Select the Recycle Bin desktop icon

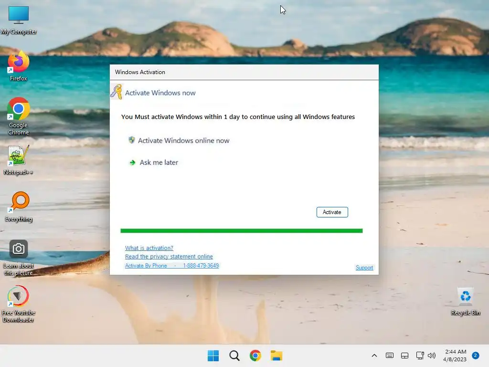(x=465, y=302)
